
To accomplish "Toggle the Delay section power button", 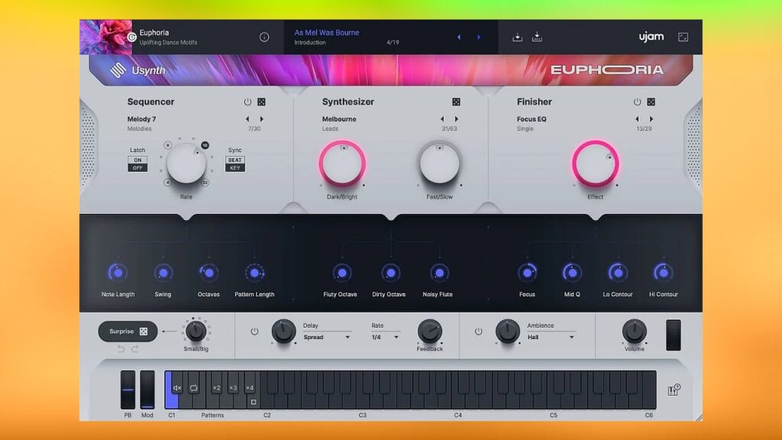I will click(253, 331).
